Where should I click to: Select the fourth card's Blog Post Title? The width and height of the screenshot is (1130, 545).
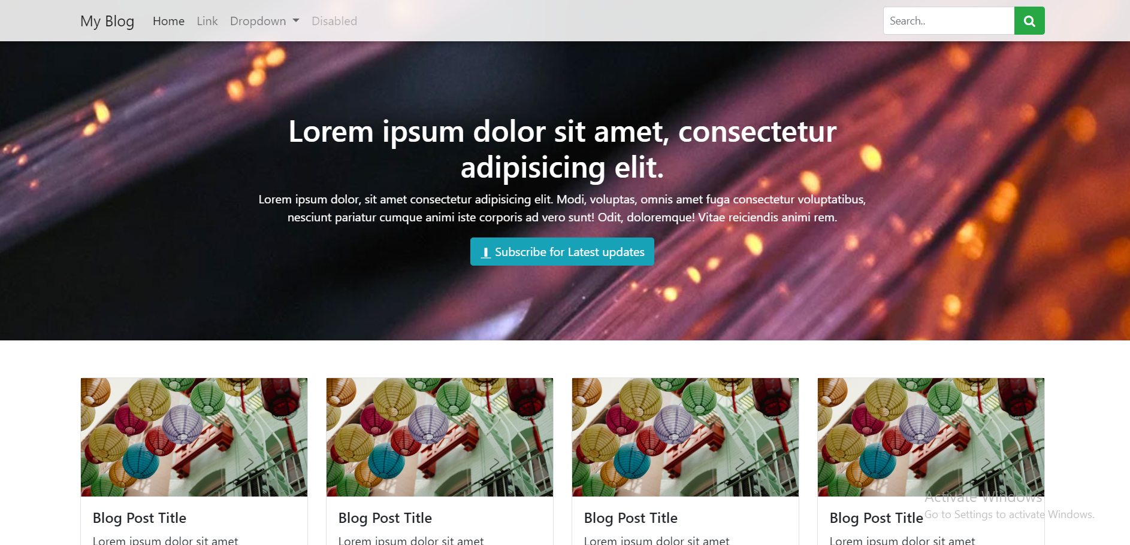pos(877,518)
